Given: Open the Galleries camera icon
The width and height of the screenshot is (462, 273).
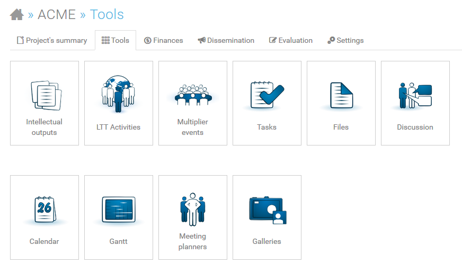Looking at the screenshot, I should coord(267,210).
